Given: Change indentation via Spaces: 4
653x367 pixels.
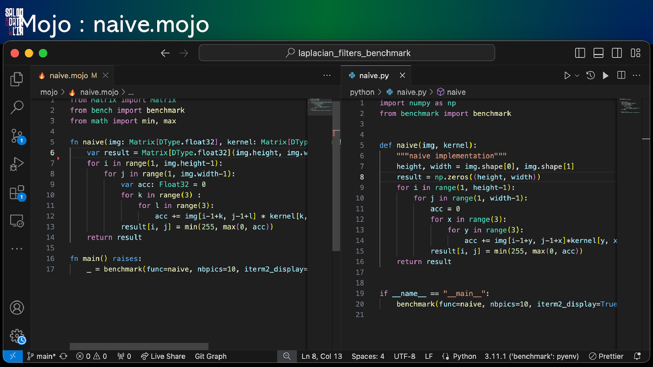Looking at the screenshot, I should (x=368, y=356).
